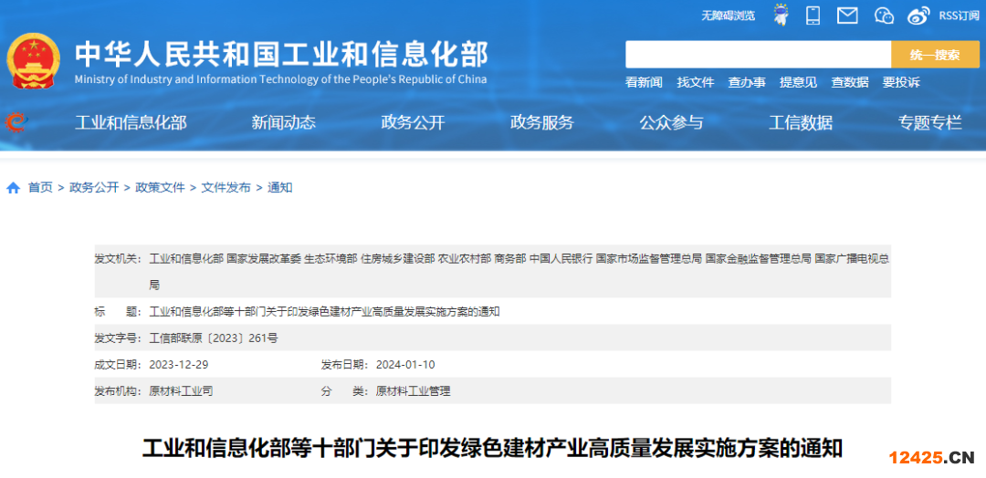Open the 政务公开 navigation menu

coord(413,122)
